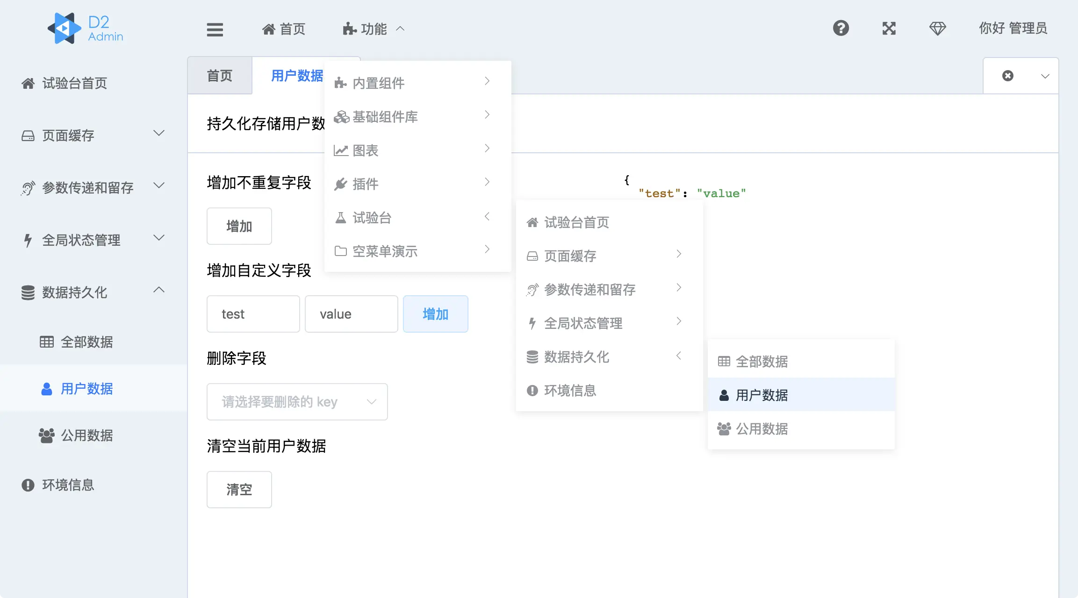
Task: Toggle the hamburger sidebar collapse icon
Action: pos(215,29)
